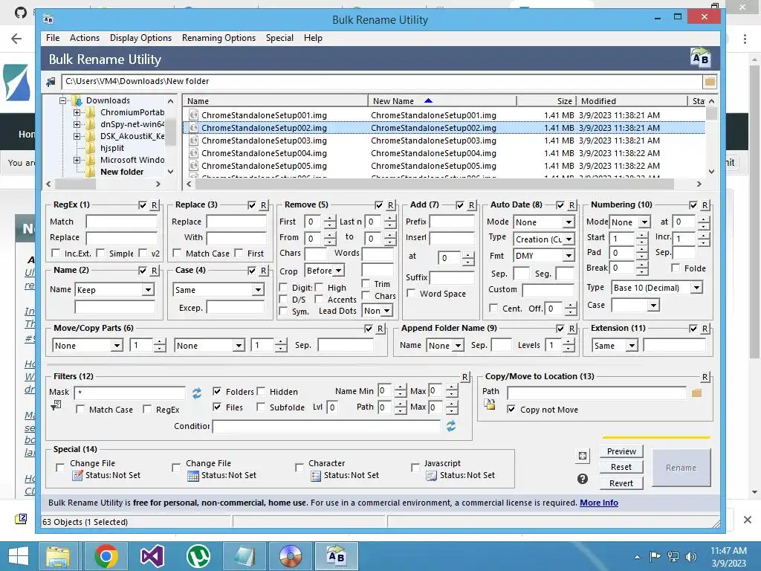Image resolution: width=761 pixels, height=571 pixels.
Task: Click Bulk Rename Utility taskbar icon
Action: coord(337,556)
